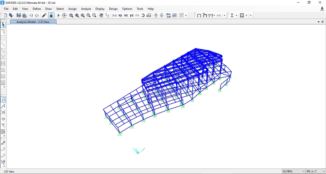Toggle Snap to Ends and Midpoints

pyautogui.click(x=3, y=106)
